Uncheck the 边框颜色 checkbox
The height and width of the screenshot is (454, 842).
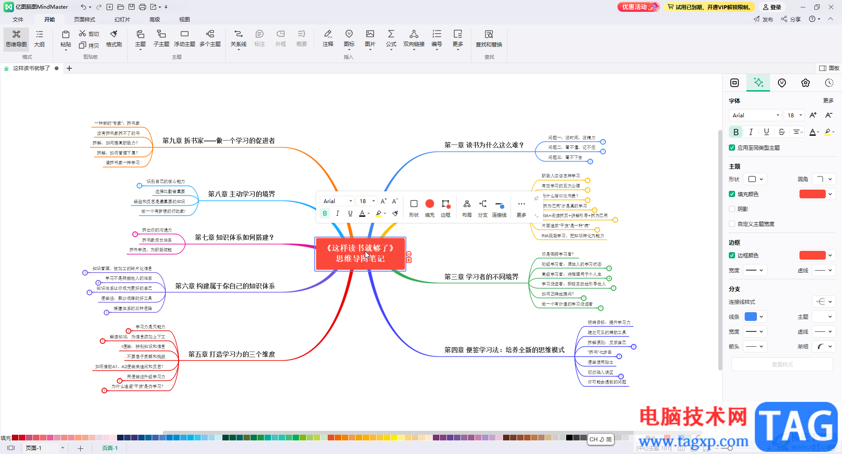coord(732,255)
